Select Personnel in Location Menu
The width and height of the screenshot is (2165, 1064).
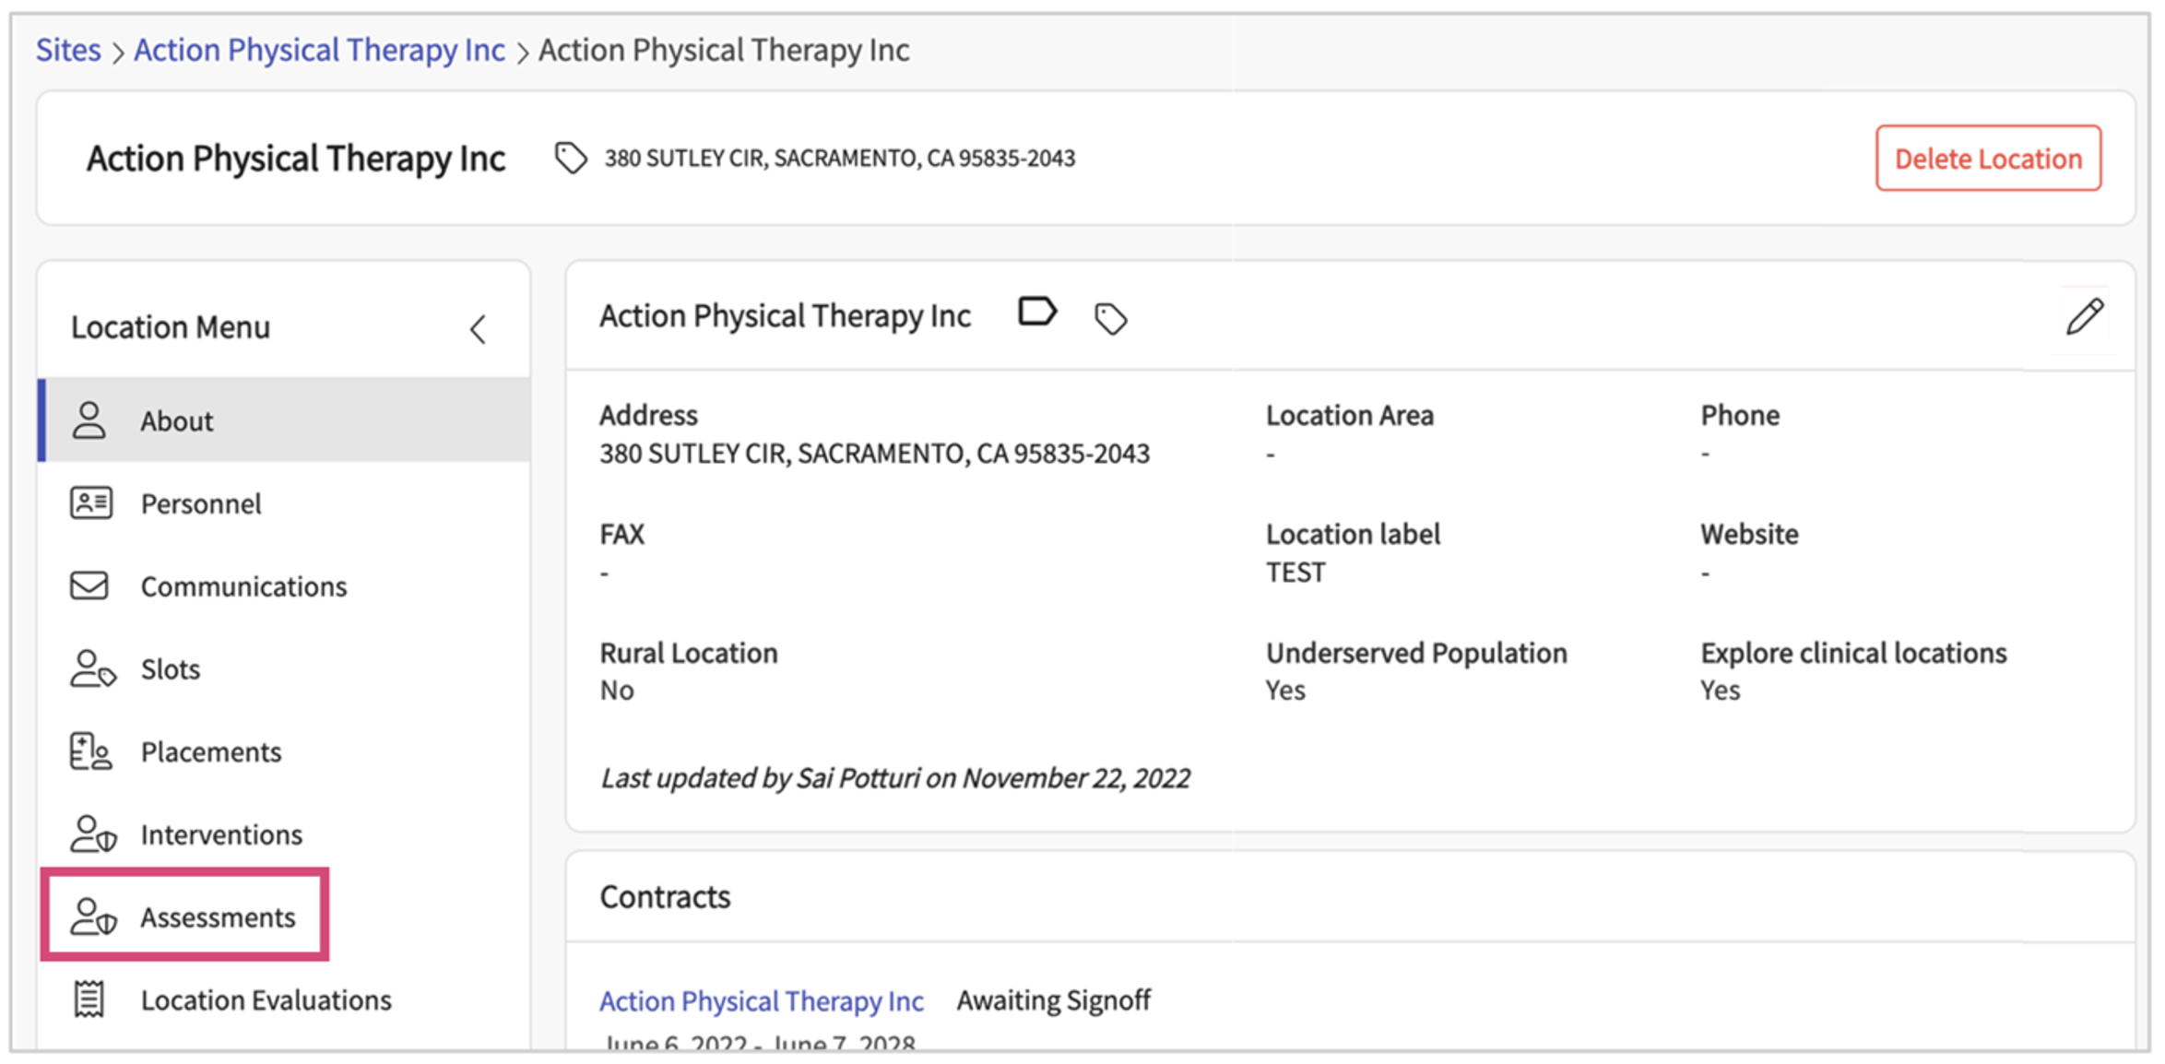[x=201, y=504]
